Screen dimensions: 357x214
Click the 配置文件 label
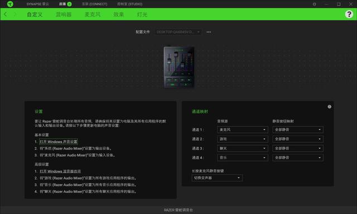pos(143,32)
